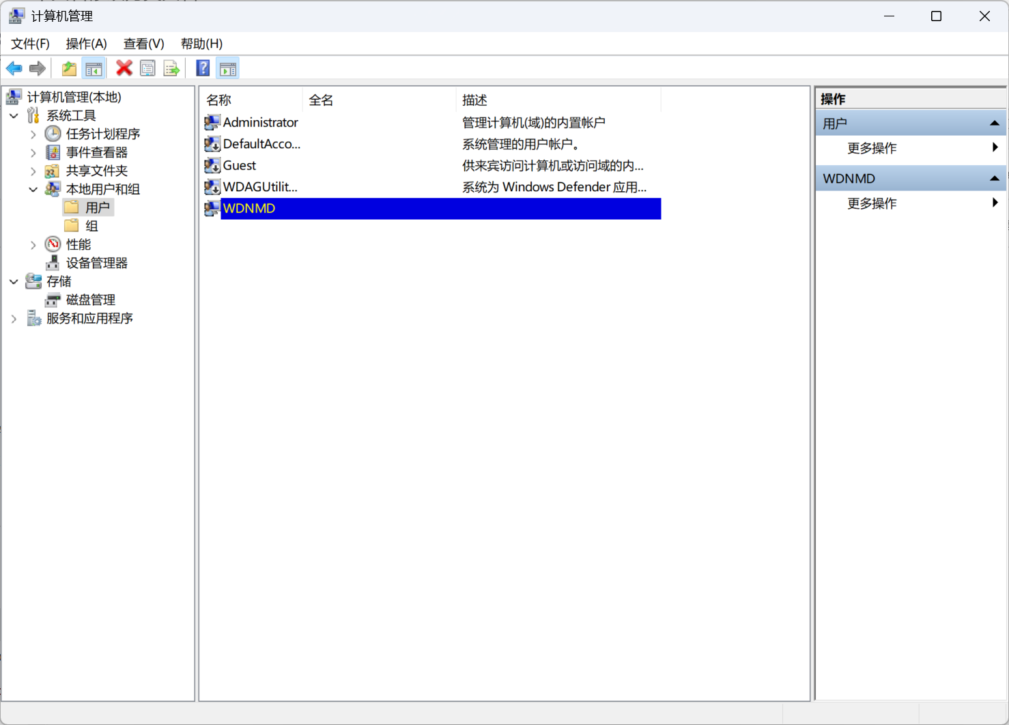Collapse the WDNMD actions section arrow

tap(994, 179)
